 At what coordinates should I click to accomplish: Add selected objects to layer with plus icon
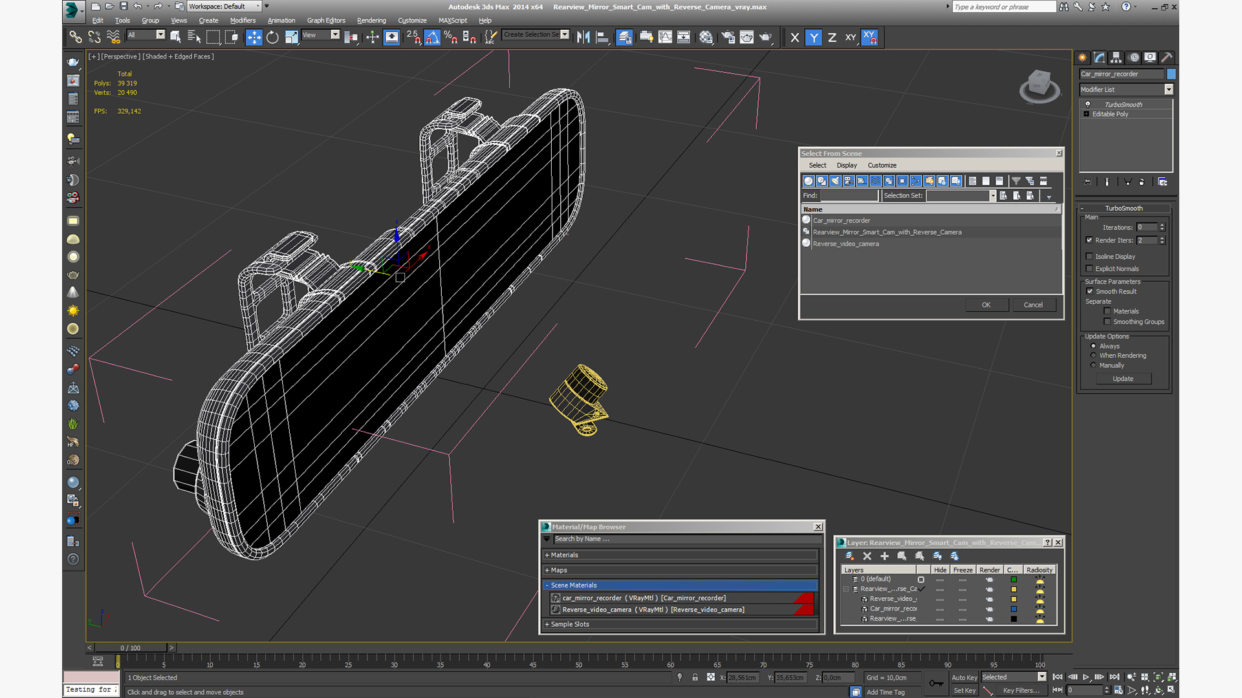tap(884, 556)
